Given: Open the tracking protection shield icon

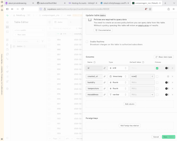Looking at the screenshot, I should (x=41, y=9).
